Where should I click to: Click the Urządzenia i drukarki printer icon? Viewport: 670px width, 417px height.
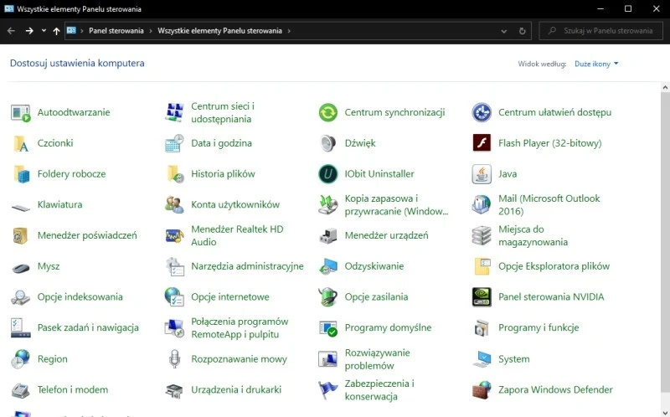coord(174,390)
